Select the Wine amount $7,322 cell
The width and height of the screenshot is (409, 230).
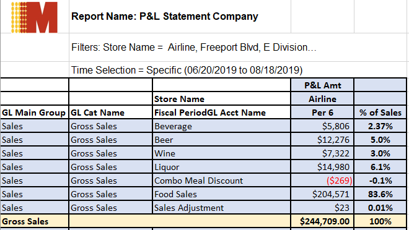[322, 153]
